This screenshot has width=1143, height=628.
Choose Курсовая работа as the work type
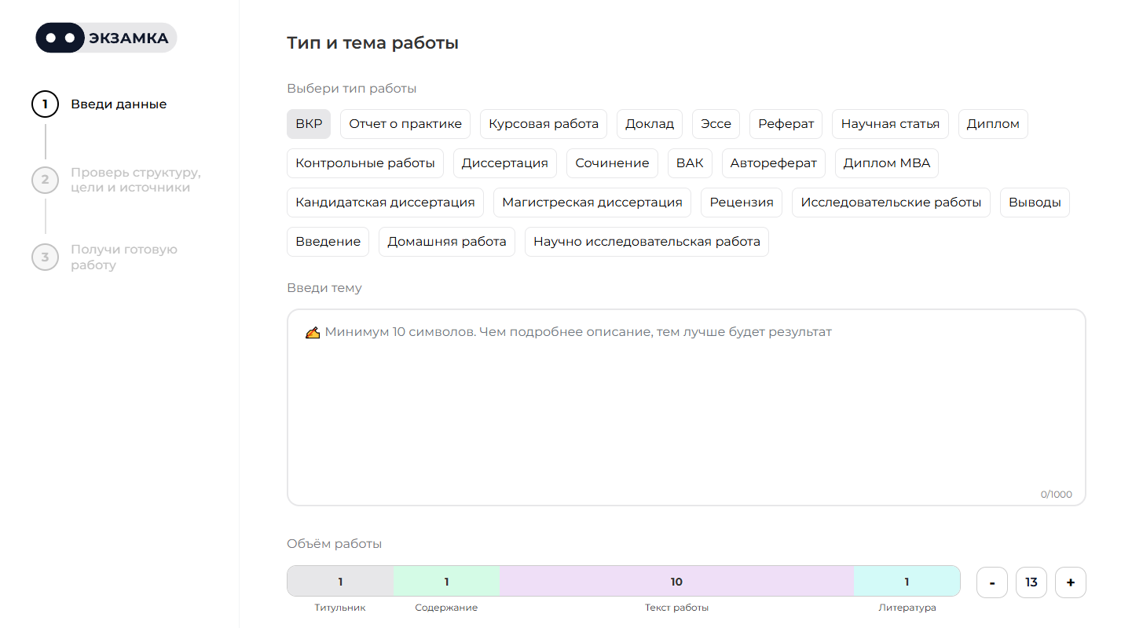543,123
